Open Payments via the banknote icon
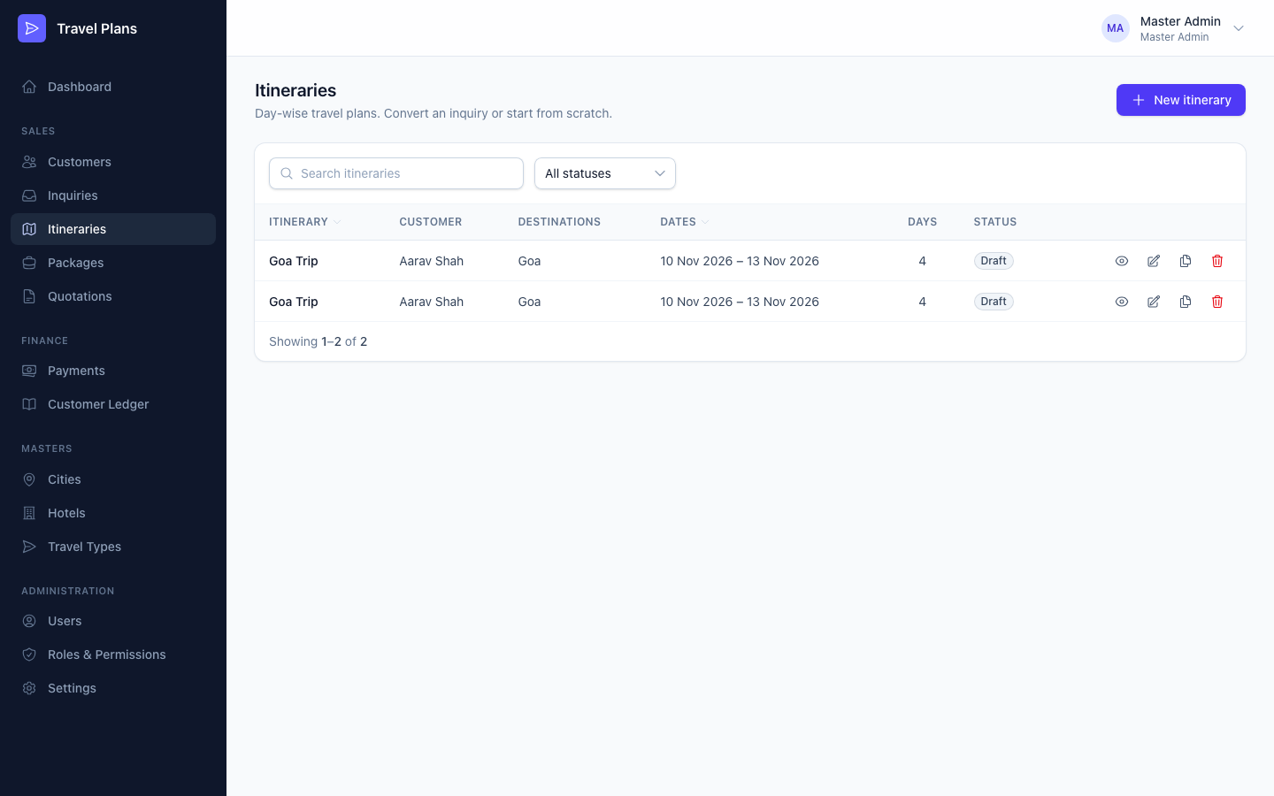Viewport: 1274px width, 796px height. click(29, 371)
